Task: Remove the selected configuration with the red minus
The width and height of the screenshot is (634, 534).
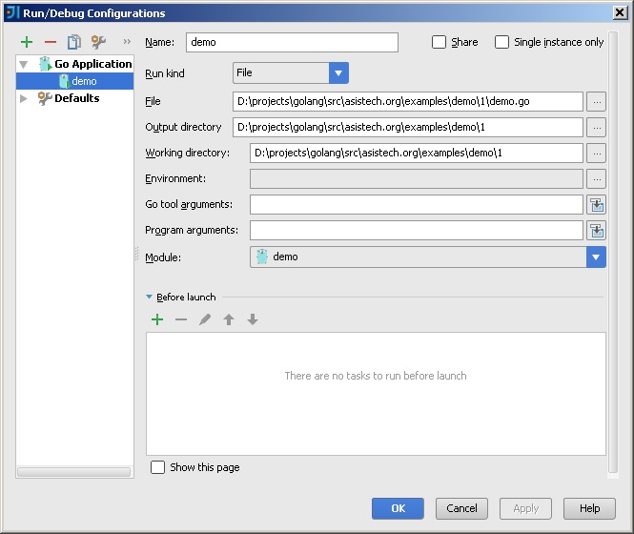Action: 51,42
